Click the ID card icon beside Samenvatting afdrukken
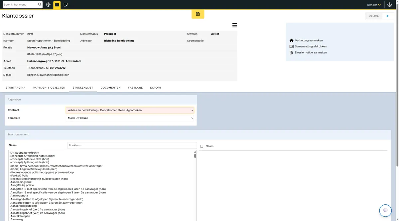 [292, 46]
